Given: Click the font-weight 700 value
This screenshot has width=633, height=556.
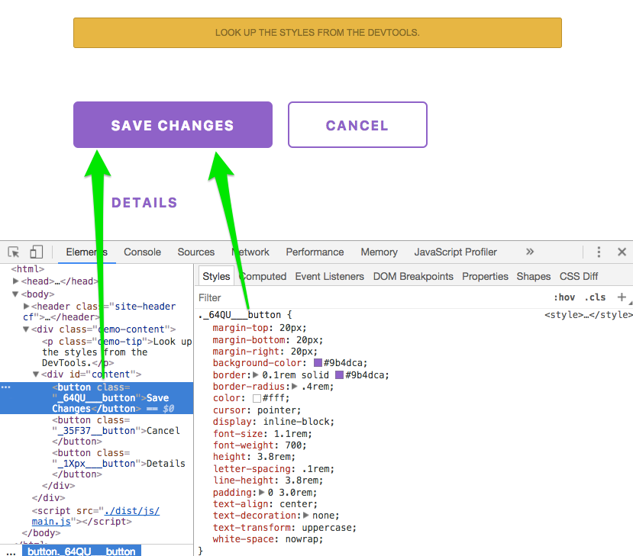Looking at the screenshot, I should pos(293,445).
